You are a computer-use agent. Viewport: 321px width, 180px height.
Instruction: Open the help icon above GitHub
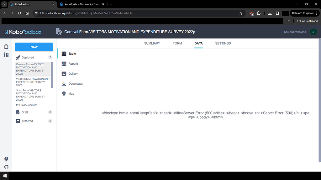pyautogui.click(x=6, y=159)
